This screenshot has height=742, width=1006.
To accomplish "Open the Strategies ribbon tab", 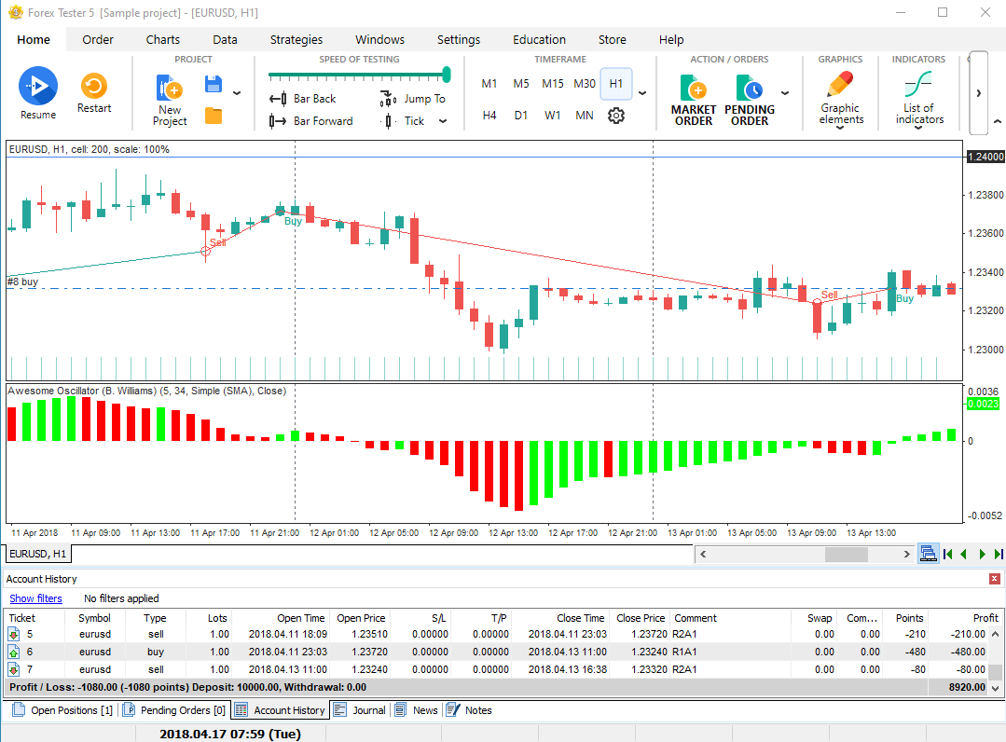I will (x=296, y=39).
